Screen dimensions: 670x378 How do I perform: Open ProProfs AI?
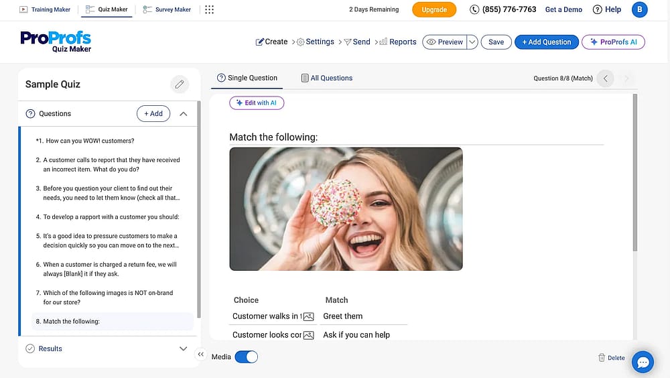click(613, 42)
